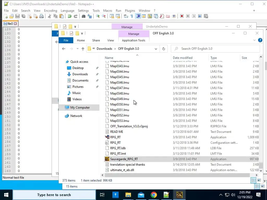This screenshot has width=267, height=200.
Task: Click the Print icon in Notepad++ toolbar
Action: click(41, 16)
